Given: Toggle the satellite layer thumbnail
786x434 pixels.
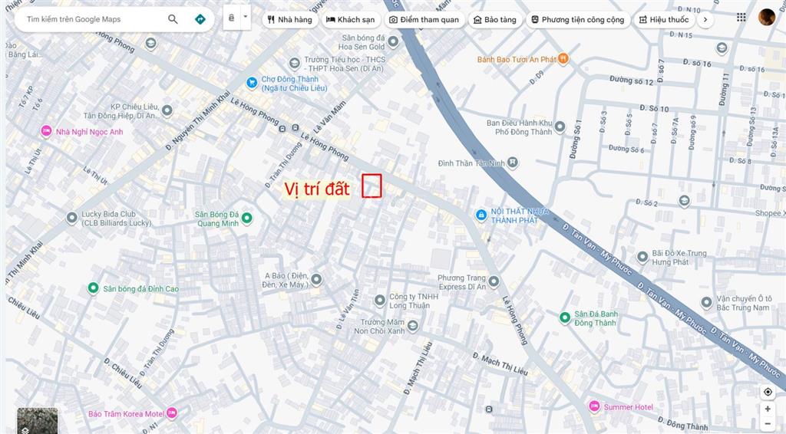Looking at the screenshot, I should tap(38, 420).
